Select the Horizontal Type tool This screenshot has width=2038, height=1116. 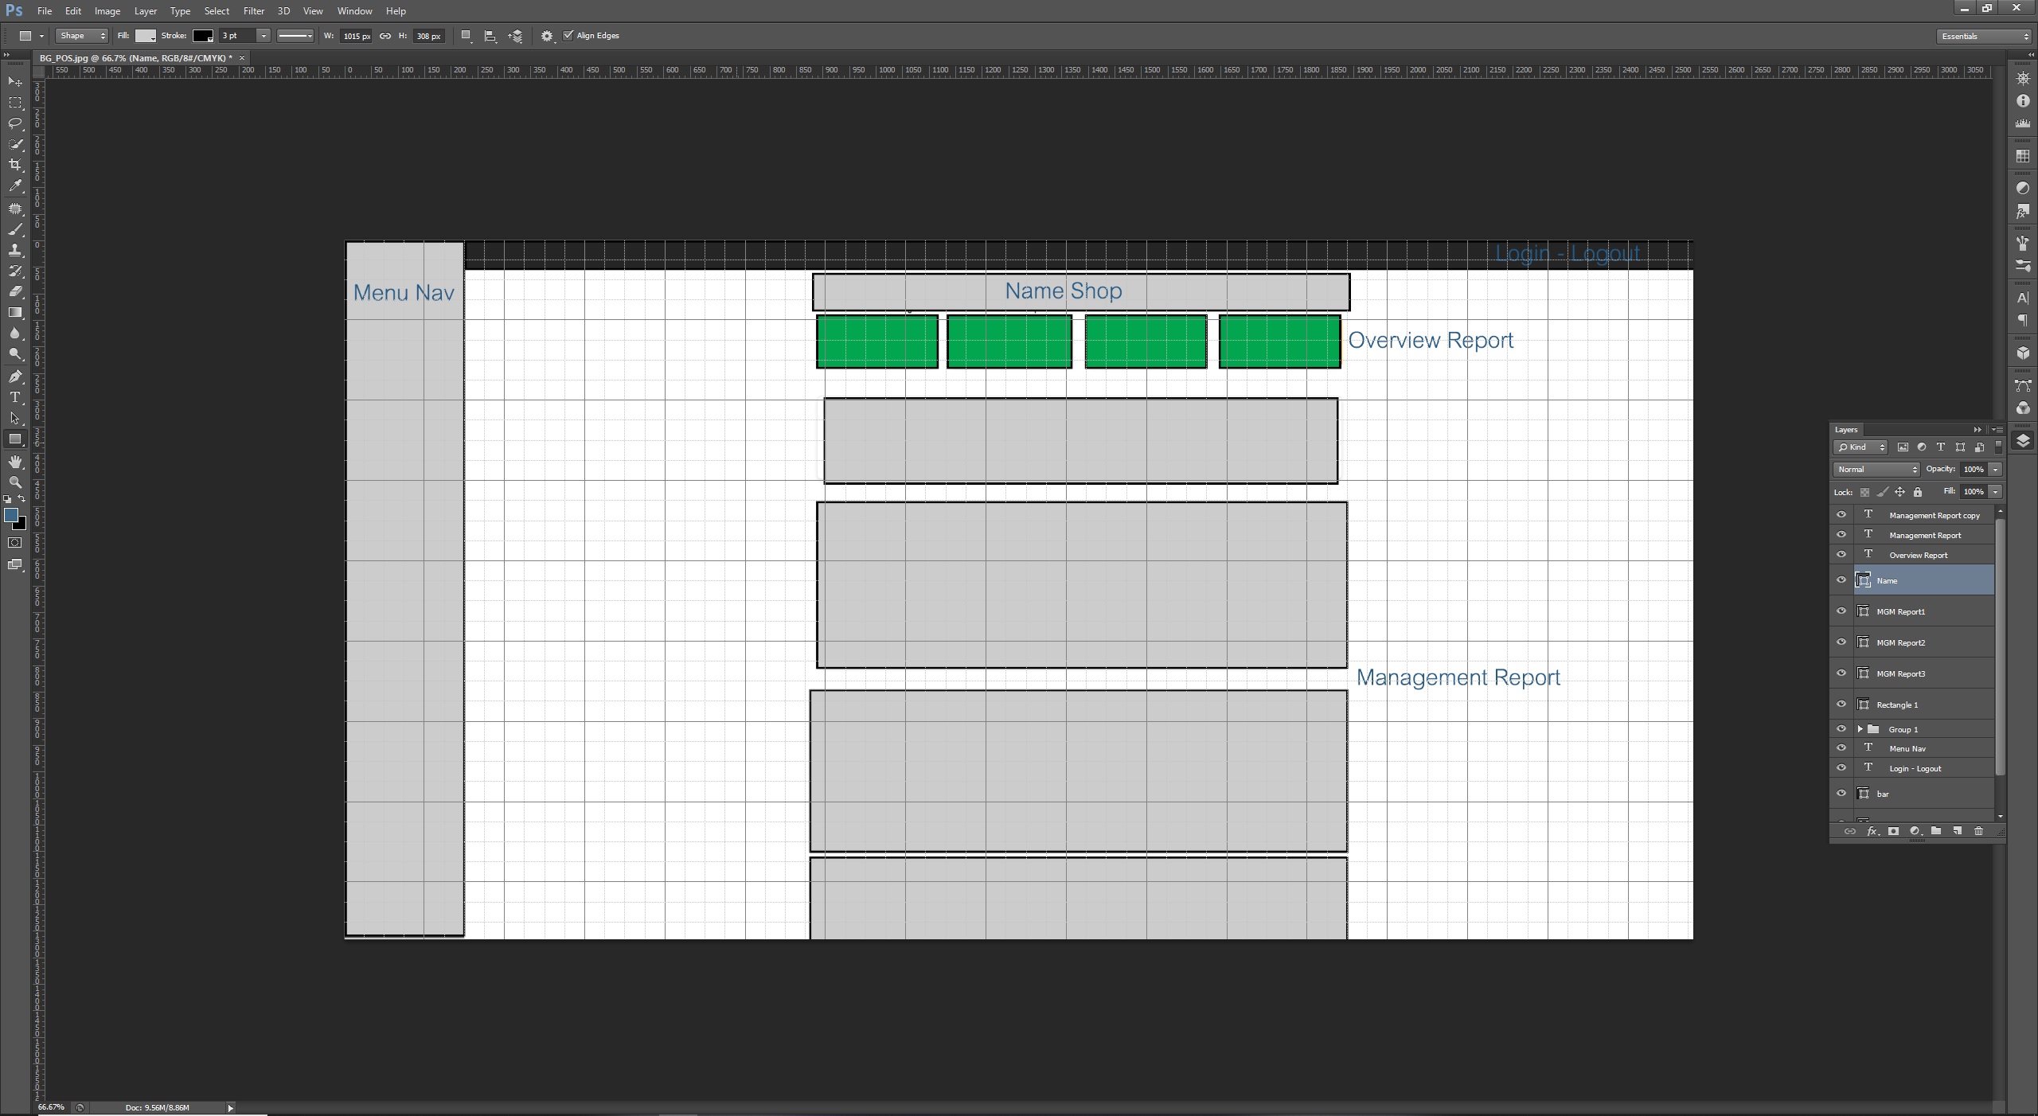pos(15,397)
